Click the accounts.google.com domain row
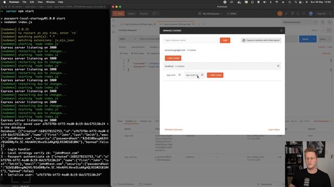The image size is (334, 187). click(x=222, y=50)
